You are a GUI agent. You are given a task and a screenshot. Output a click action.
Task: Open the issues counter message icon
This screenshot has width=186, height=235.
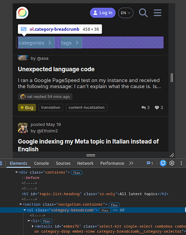pyautogui.click(x=150, y=163)
